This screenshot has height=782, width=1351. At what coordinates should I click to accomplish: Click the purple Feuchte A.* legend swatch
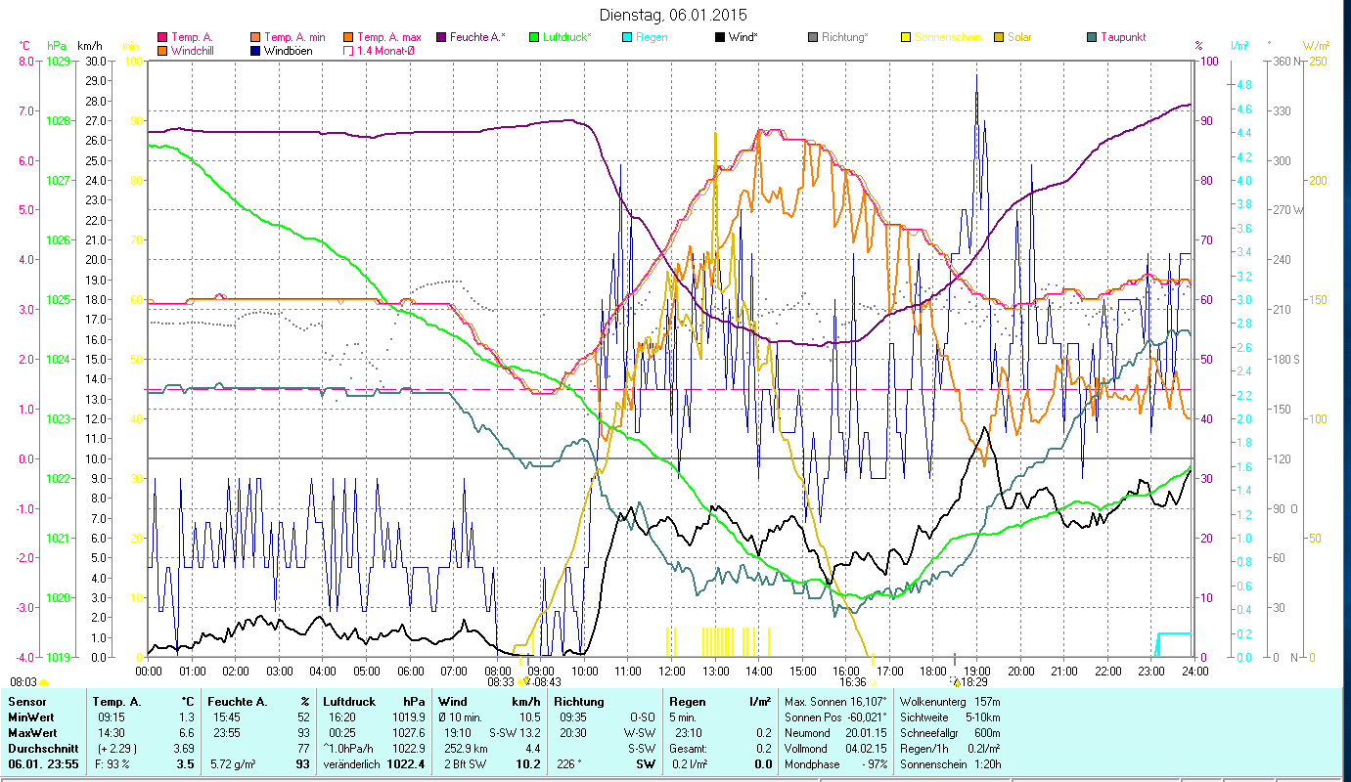(x=441, y=37)
